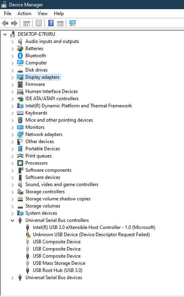Click the Network adapters icon
The height and width of the screenshot is (297, 184).
pos(20,134)
